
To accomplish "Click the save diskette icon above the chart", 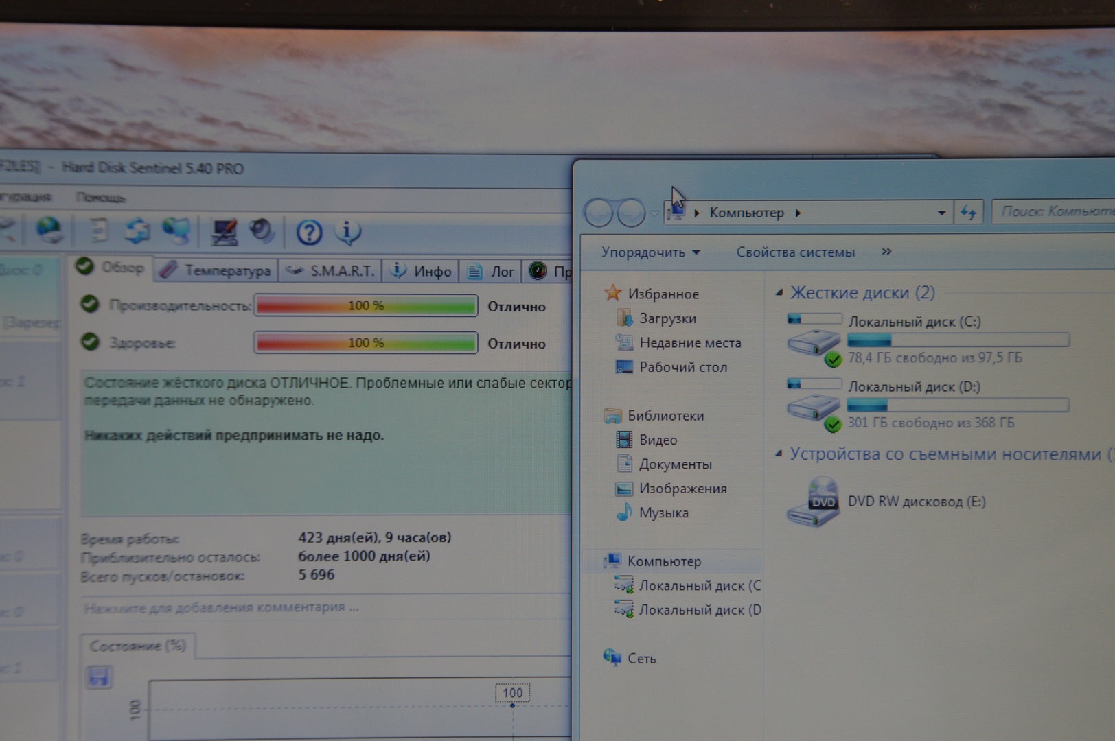I will [x=99, y=677].
